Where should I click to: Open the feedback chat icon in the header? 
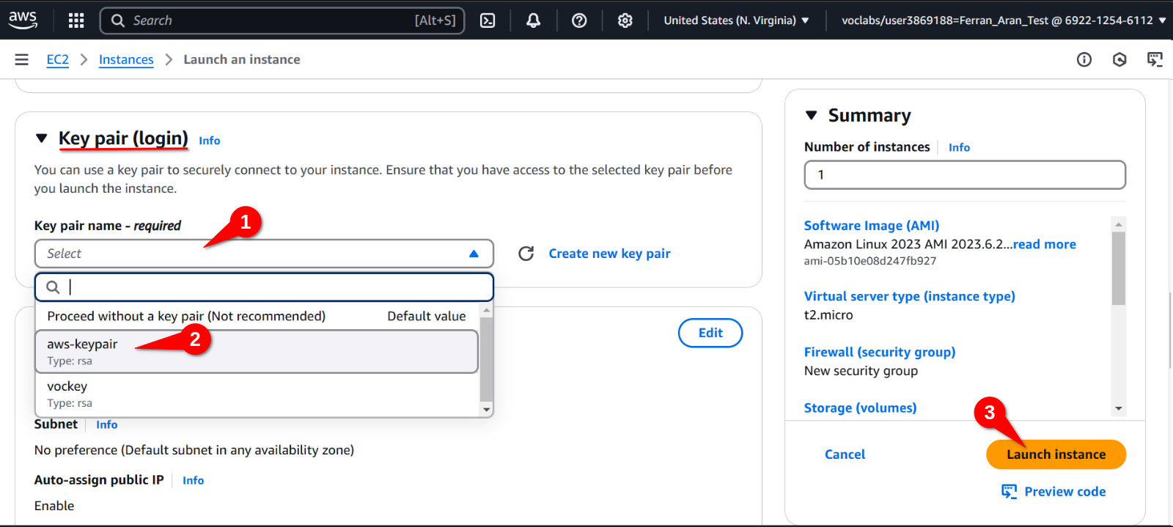click(x=1155, y=59)
